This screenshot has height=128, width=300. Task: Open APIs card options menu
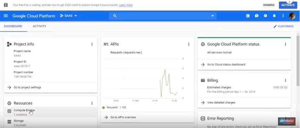pos(189,44)
